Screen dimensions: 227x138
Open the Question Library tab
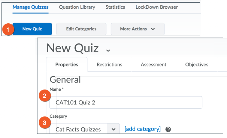pos(77,7)
